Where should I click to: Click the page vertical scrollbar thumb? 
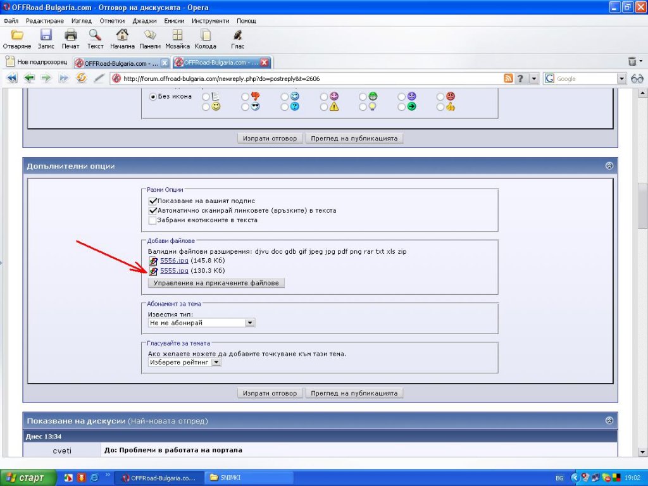(642, 206)
